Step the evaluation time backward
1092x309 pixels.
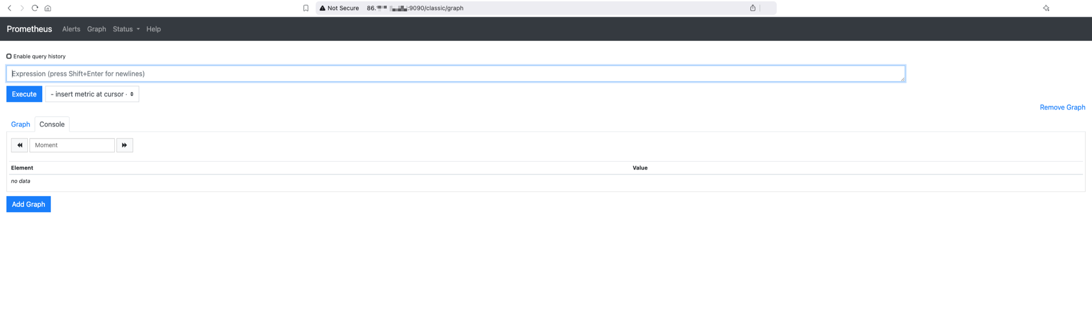click(19, 145)
